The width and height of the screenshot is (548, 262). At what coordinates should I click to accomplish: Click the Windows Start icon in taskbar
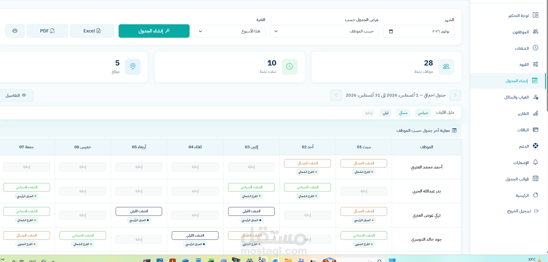coord(392,260)
